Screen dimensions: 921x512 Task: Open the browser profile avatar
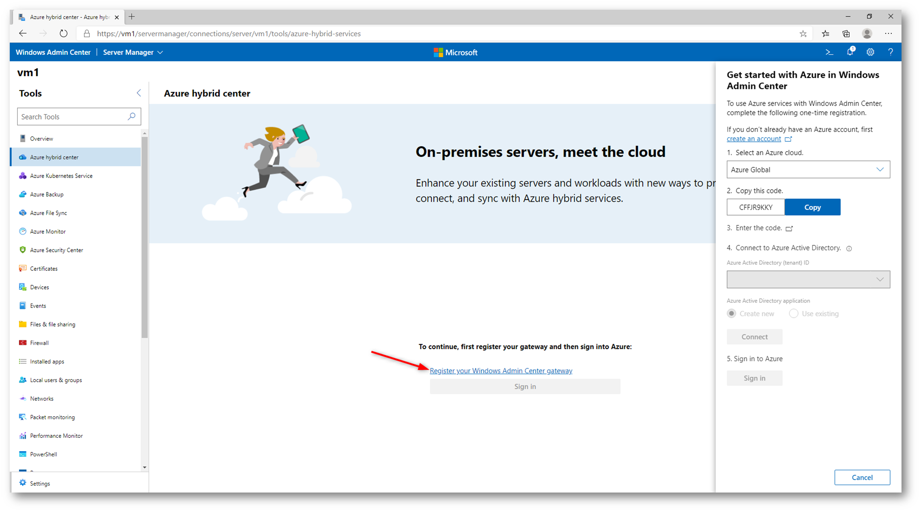pyautogui.click(x=867, y=33)
